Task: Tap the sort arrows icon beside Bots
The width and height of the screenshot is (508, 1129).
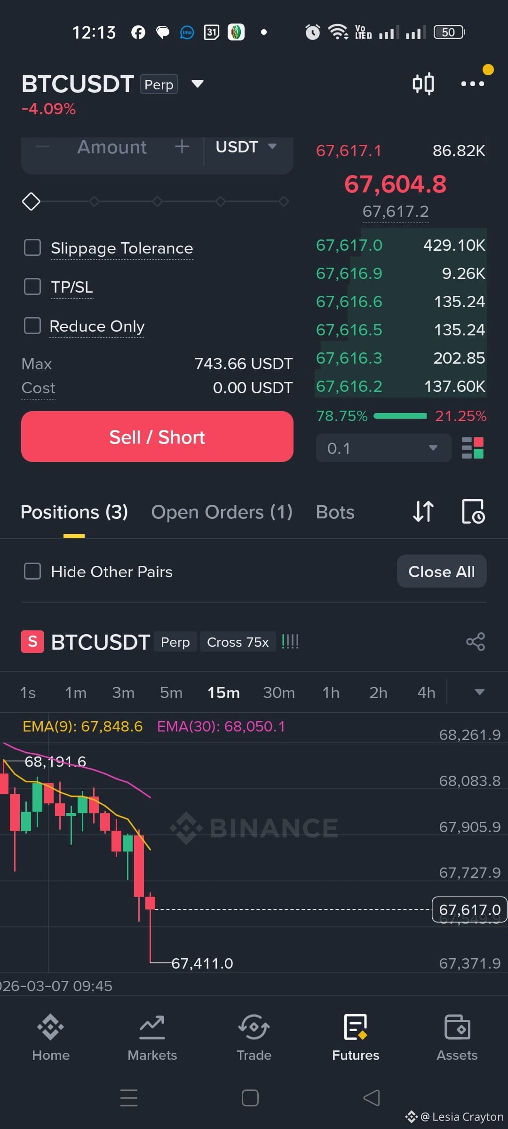Action: pyautogui.click(x=423, y=511)
